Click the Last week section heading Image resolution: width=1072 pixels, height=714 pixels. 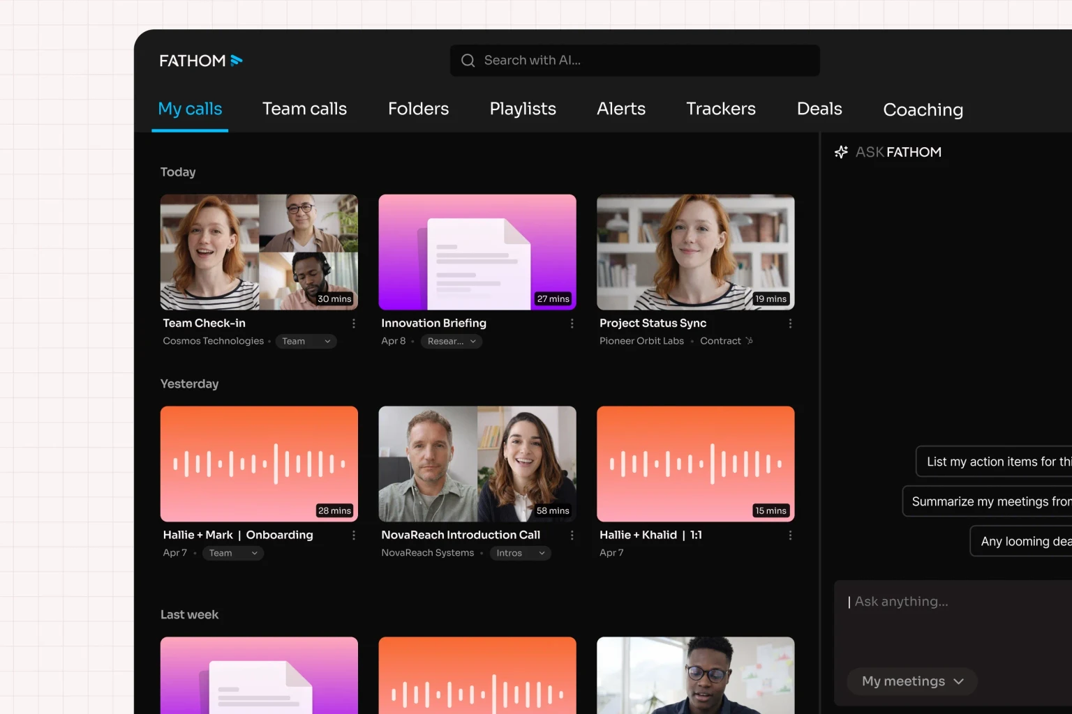click(x=189, y=615)
